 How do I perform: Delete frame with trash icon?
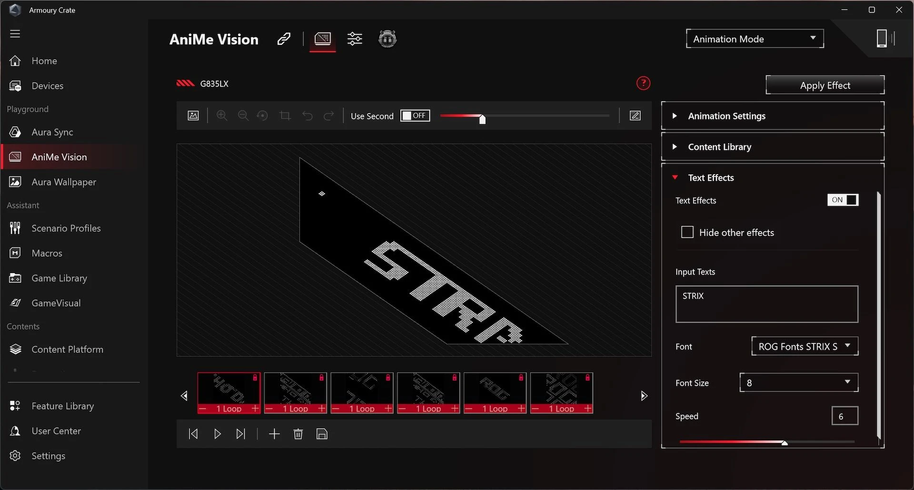coord(298,434)
